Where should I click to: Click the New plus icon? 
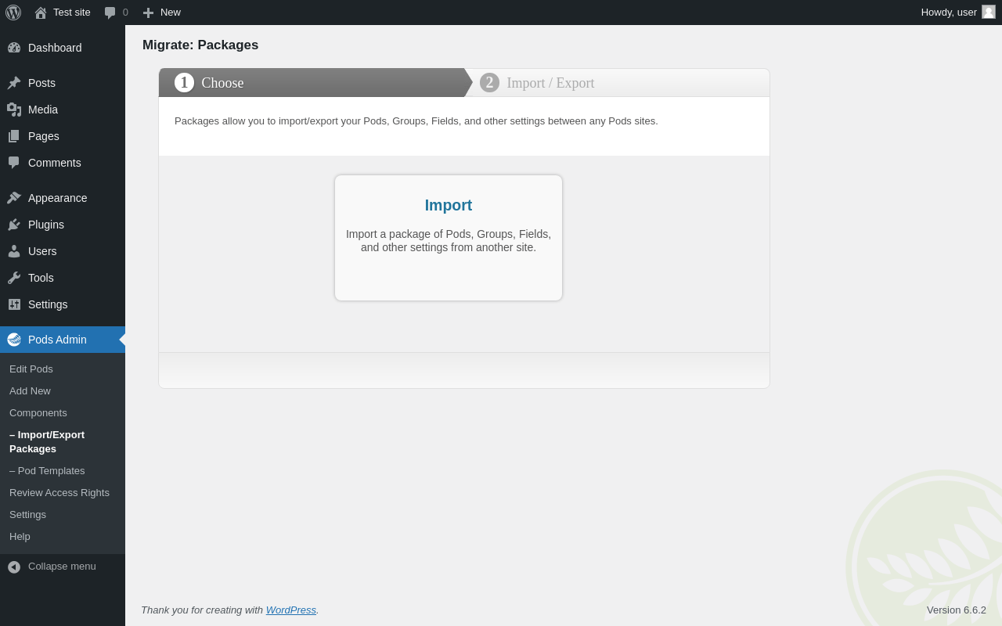(x=148, y=13)
